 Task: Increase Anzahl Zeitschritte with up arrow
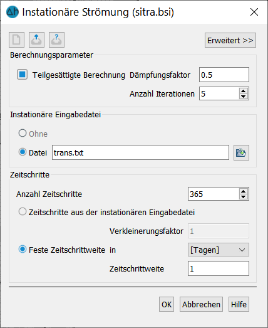point(243,191)
